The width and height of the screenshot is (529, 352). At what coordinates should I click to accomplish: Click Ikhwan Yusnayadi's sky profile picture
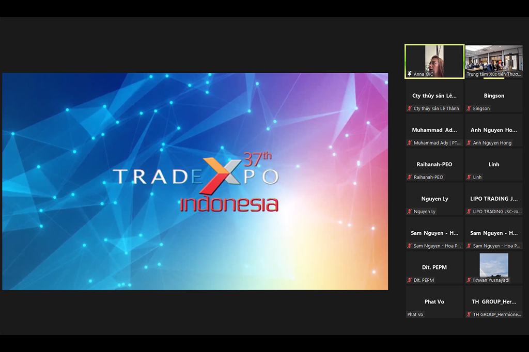point(494,265)
